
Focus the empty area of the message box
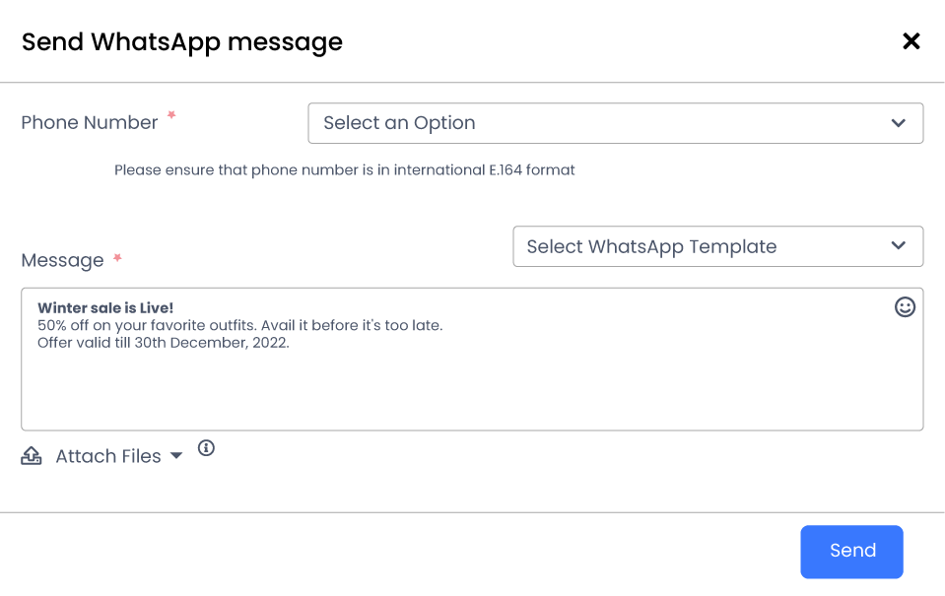pyautogui.click(x=473, y=394)
